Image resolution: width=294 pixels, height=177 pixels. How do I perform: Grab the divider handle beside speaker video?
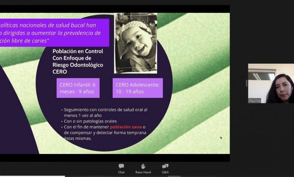247,83
